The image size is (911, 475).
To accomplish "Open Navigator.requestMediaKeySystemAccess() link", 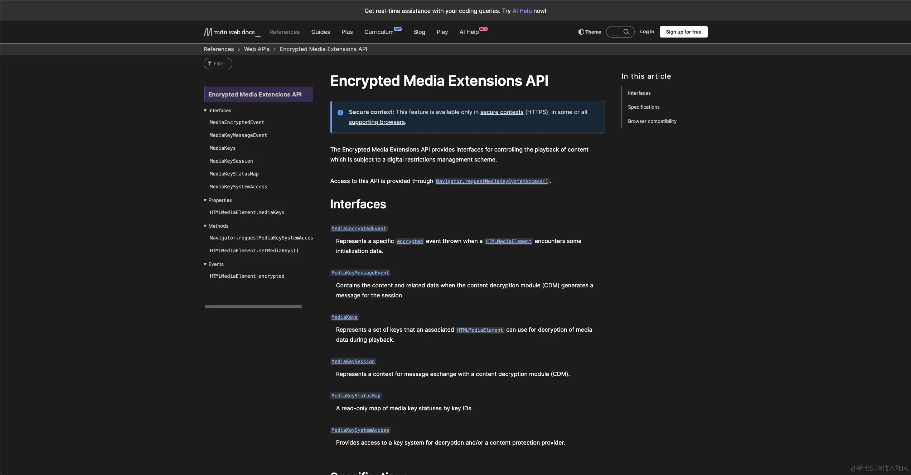I will coord(492,182).
